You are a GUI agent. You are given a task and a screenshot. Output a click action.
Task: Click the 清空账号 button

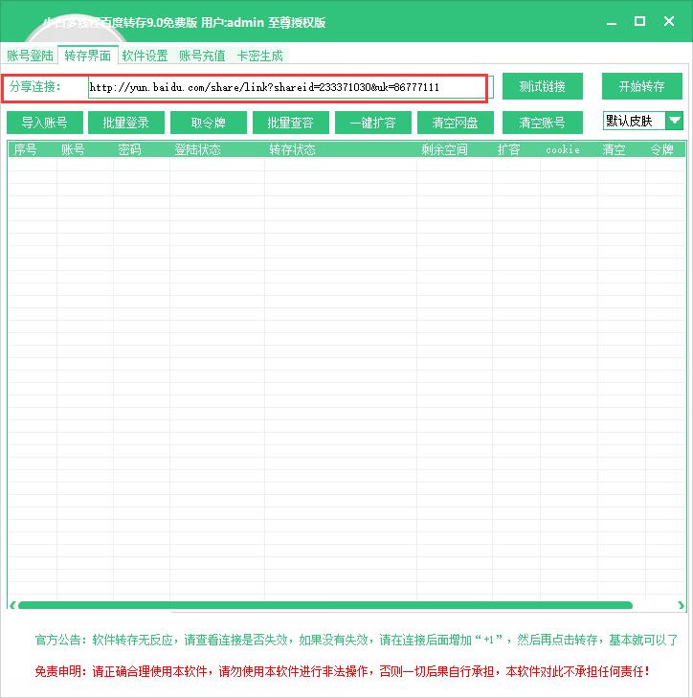click(x=542, y=123)
